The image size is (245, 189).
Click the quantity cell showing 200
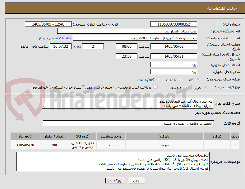54,145
